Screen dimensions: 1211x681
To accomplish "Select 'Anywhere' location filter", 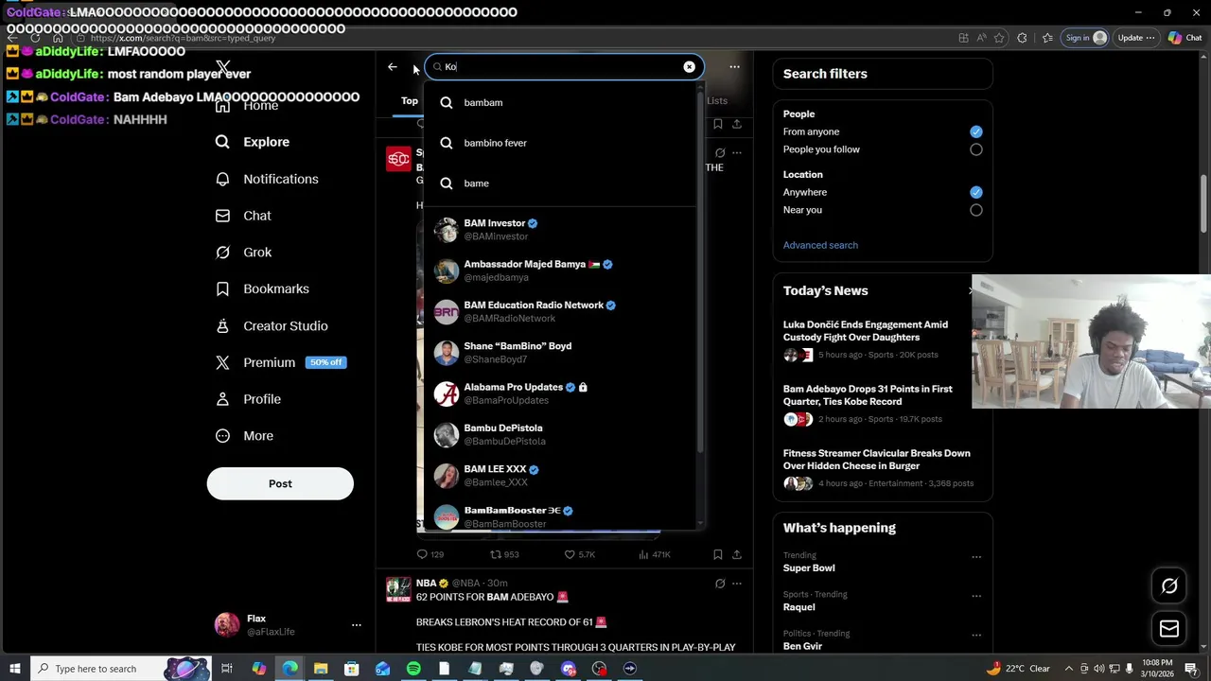I will tap(975, 192).
